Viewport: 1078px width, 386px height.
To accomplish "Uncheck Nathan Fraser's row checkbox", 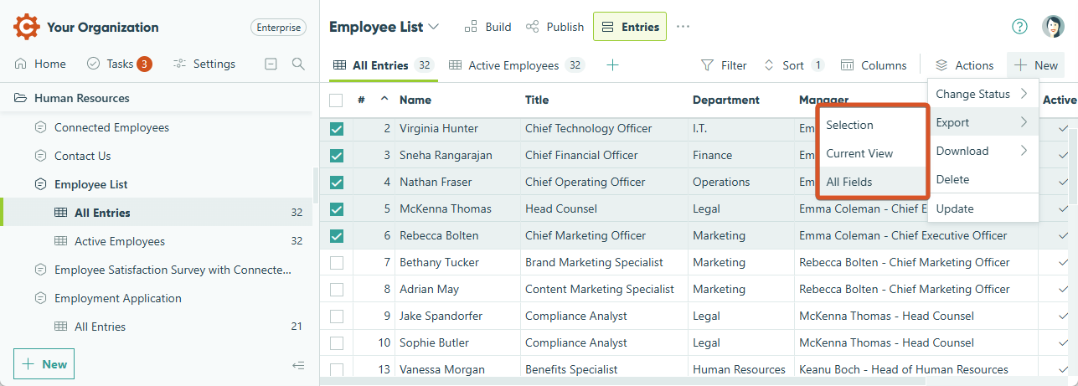I will point(336,183).
